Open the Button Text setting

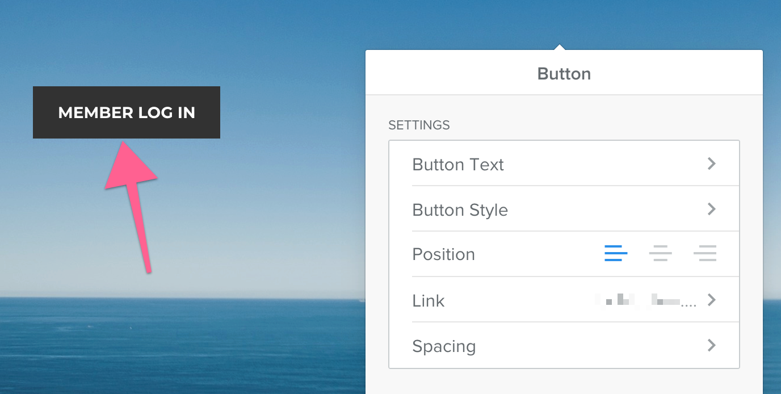coord(564,164)
